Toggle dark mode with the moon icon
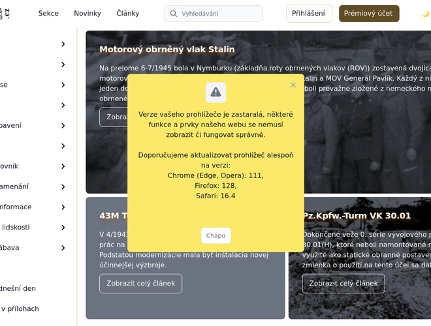The image size is (431, 326). pos(425,14)
